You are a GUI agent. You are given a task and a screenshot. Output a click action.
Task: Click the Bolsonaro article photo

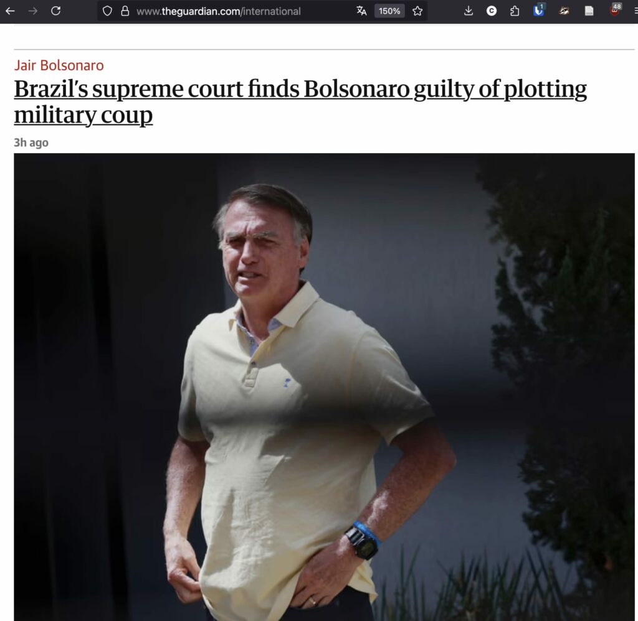coord(324,387)
